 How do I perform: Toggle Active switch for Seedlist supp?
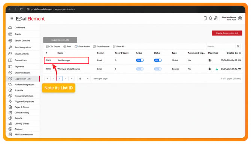coord(140,60)
